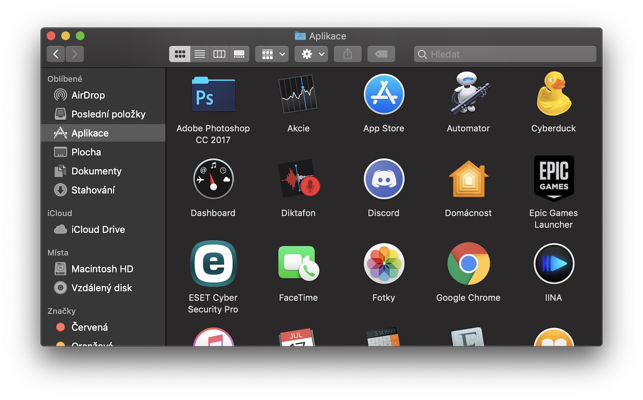This screenshot has height=400, width=643.
Task: Open Stahování in the sidebar
Action: pyautogui.click(x=103, y=190)
